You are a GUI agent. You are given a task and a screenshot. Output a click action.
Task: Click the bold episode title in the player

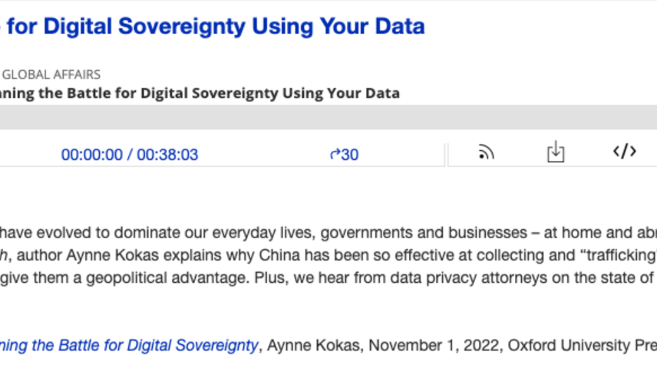tap(200, 93)
